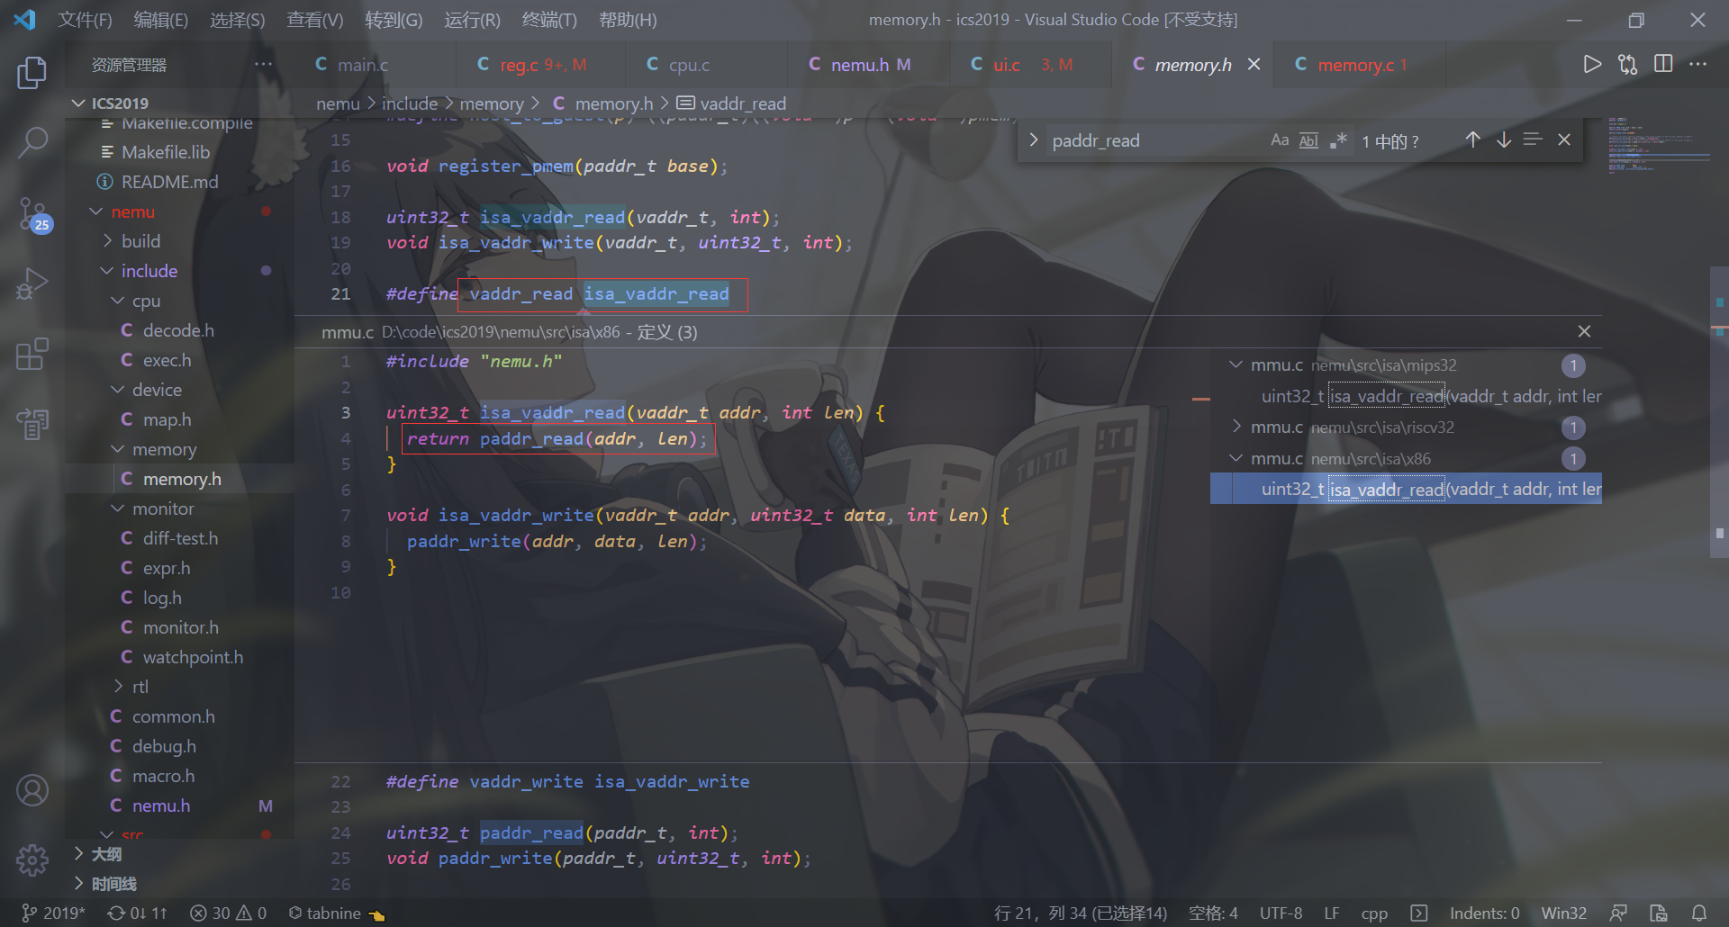Expand Replace toggle in find widget
The image size is (1729, 927).
(1034, 139)
